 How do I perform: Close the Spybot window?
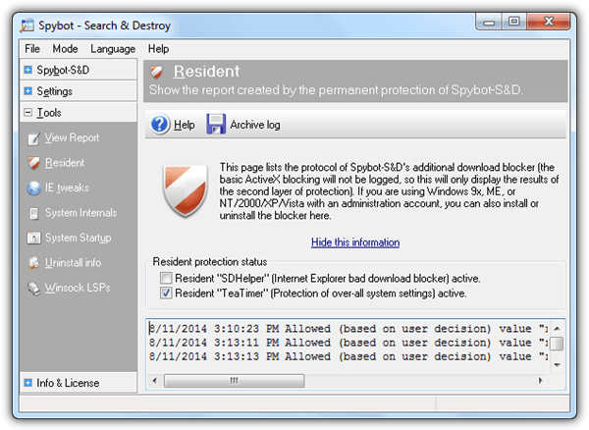tap(549, 22)
